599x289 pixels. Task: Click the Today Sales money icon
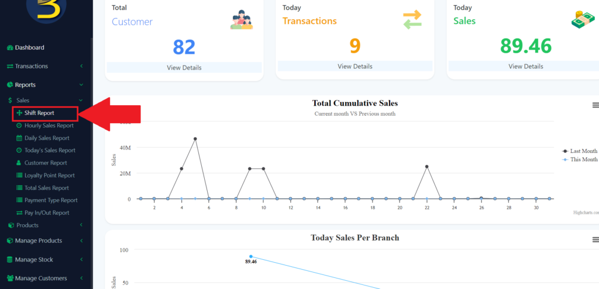583,19
